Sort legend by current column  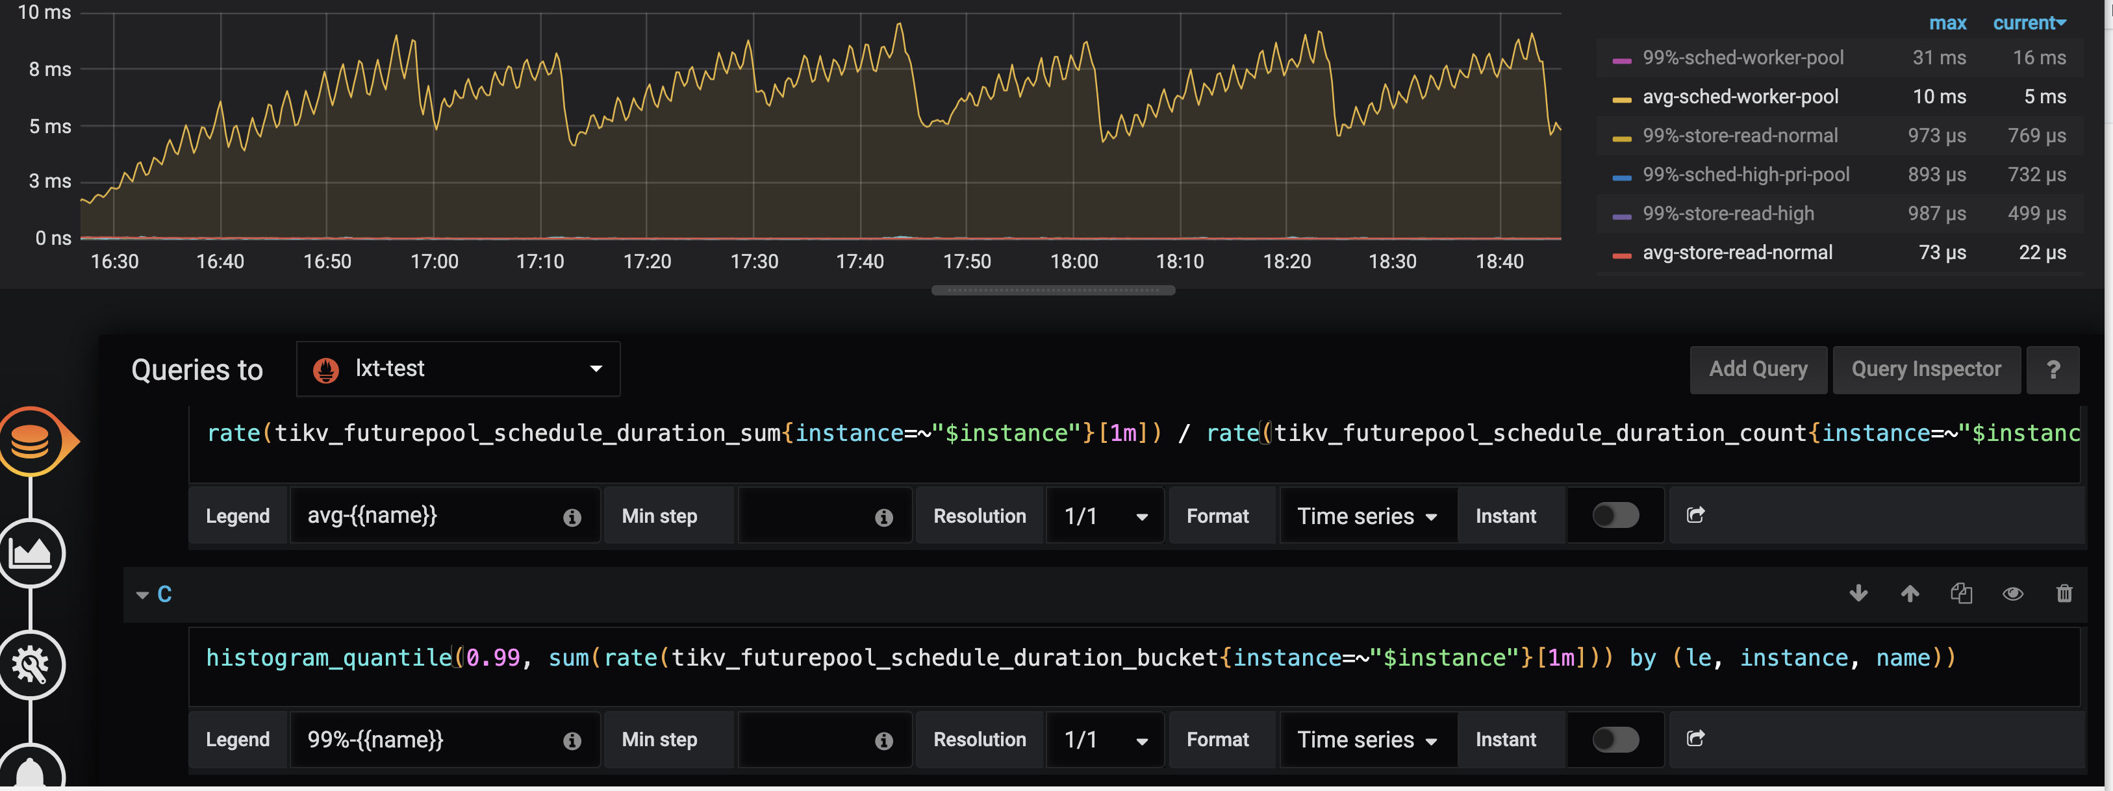coord(2029,23)
